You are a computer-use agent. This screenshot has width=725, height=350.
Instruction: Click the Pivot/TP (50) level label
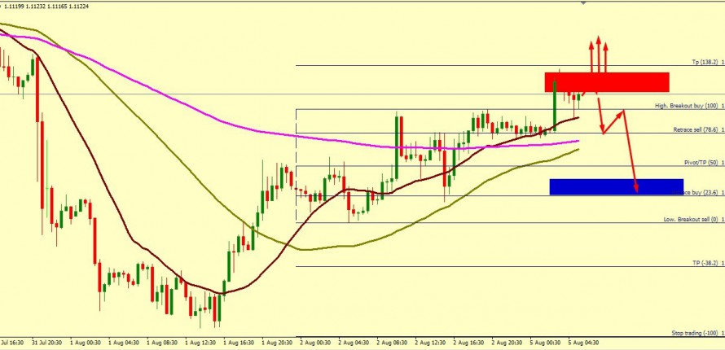point(701,163)
